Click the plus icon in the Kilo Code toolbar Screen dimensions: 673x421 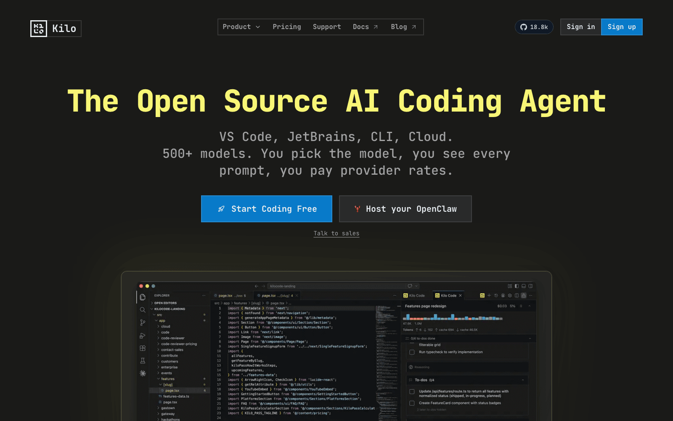[x=489, y=296]
